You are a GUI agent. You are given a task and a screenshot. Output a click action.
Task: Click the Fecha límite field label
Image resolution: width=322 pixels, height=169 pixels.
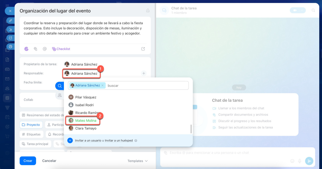[x=33, y=82]
